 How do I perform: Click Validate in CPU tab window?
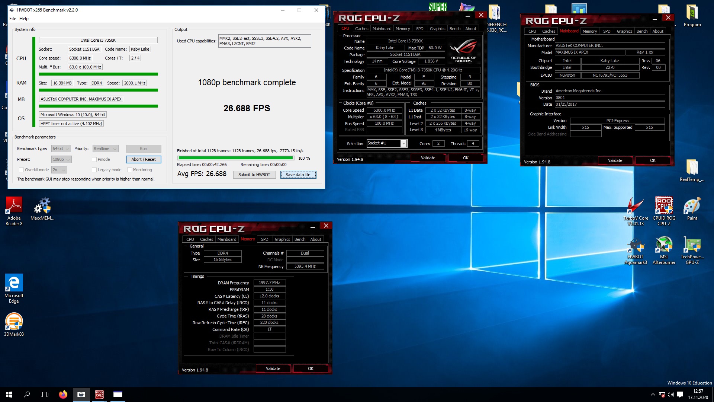pos(428,158)
